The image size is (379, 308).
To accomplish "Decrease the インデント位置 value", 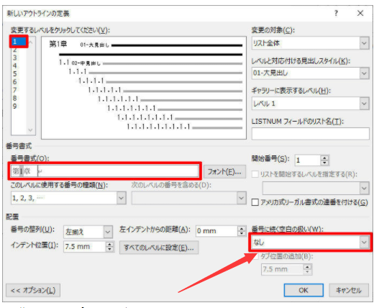I will 110,249.
